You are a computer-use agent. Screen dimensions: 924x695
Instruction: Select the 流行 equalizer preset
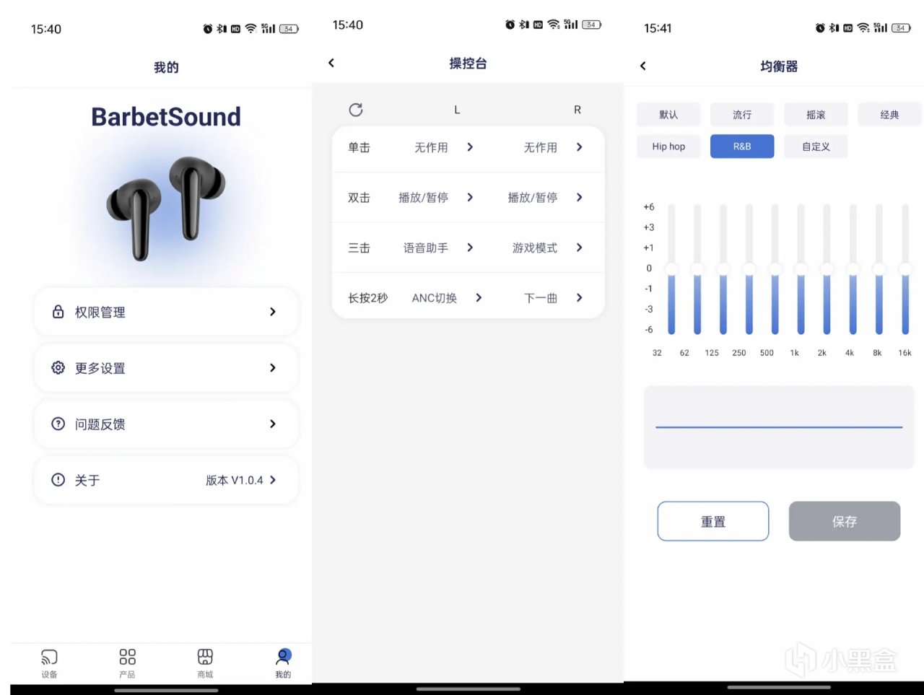[742, 115]
